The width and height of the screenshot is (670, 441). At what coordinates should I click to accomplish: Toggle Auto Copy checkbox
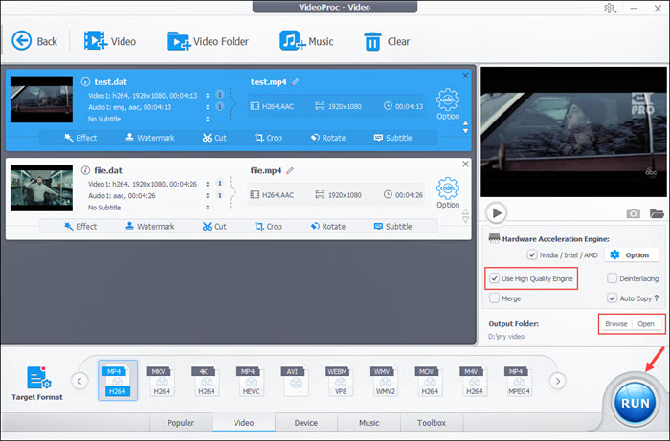pyautogui.click(x=612, y=298)
